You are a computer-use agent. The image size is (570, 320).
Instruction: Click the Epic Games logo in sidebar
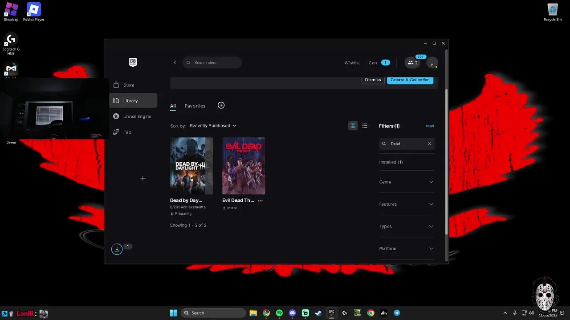tap(133, 62)
